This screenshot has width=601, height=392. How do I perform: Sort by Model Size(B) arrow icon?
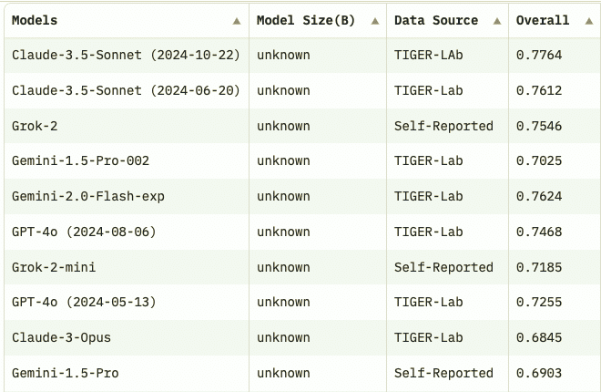coord(374,21)
